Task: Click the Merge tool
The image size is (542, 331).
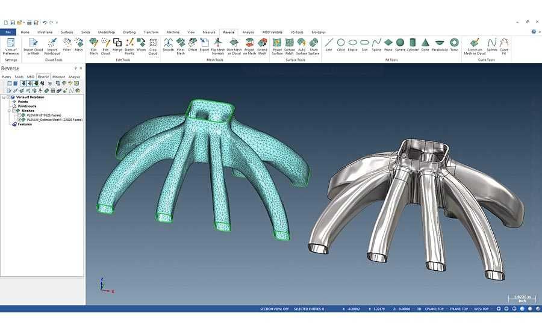Action: pyautogui.click(x=117, y=45)
